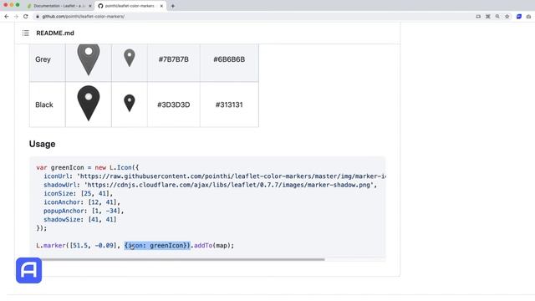Click the Usage heading
The height and width of the screenshot is (301, 535).
click(x=43, y=144)
